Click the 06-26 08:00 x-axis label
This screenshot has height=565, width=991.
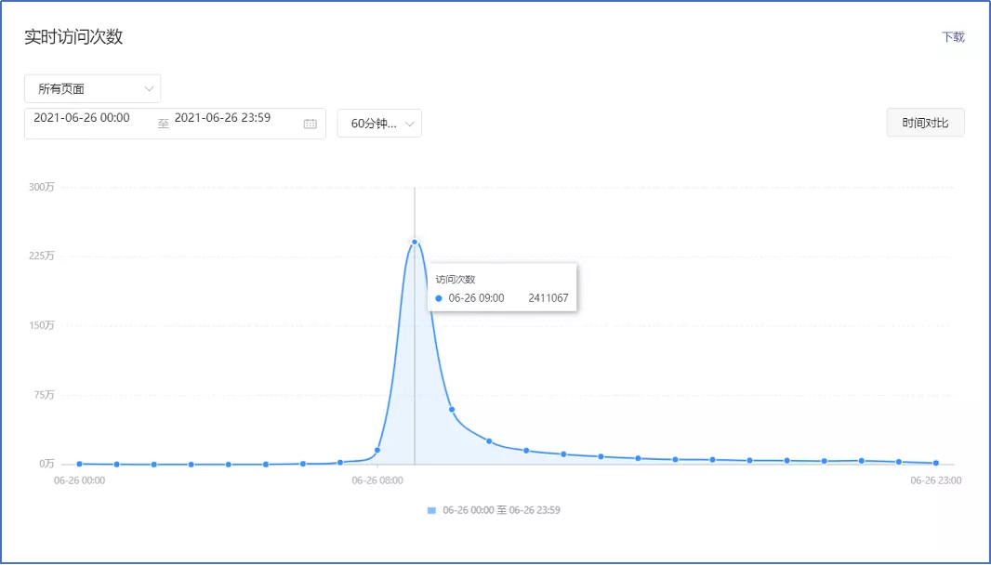click(x=377, y=480)
